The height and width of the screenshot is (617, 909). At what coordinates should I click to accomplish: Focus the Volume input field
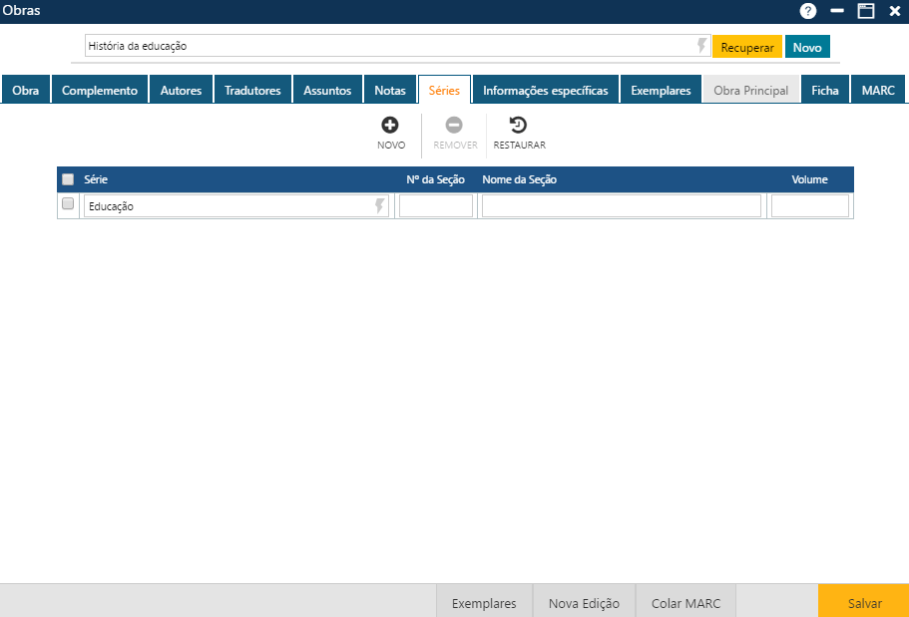click(x=809, y=206)
